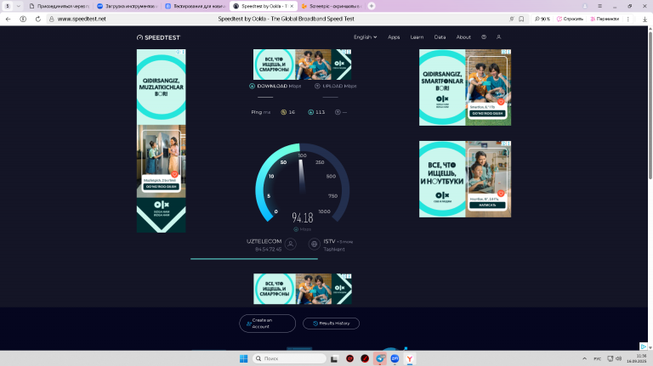Click the language indicator РУС in tray

point(597,358)
